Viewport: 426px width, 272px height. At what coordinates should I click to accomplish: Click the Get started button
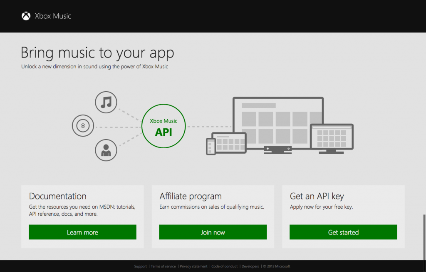(x=343, y=232)
